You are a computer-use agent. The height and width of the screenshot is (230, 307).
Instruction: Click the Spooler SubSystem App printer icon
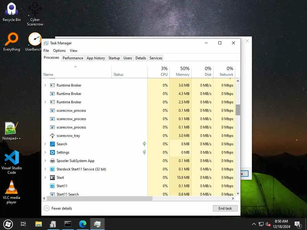pos(52,161)
